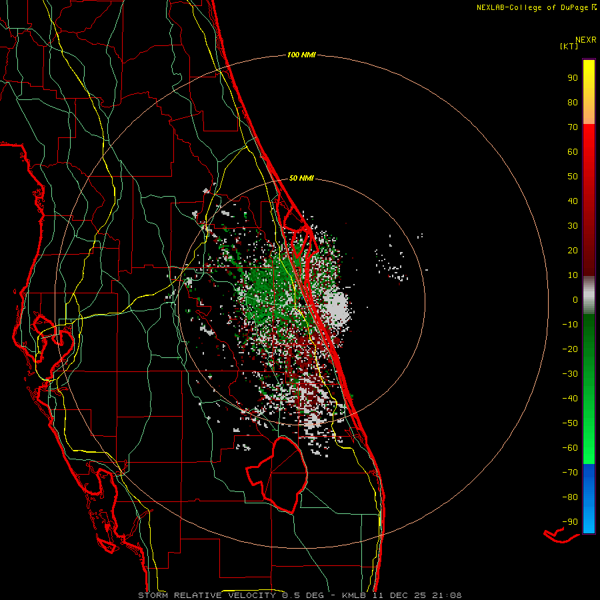600x600 pixels.
Task: Click the 70 value on the velocity scale
Action: 573,127
